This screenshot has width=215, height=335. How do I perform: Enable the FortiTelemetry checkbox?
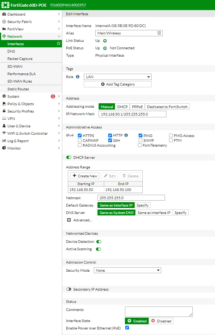pos(140,145)
